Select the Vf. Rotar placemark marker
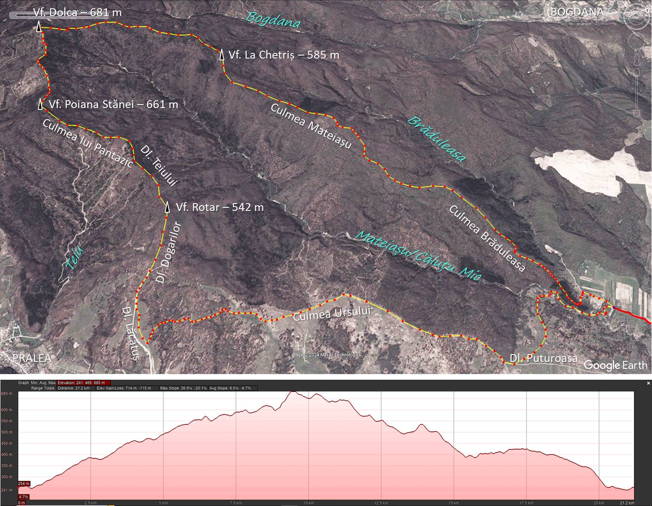The height and width of the screenshot is (506, 652). tap(167, 207)
